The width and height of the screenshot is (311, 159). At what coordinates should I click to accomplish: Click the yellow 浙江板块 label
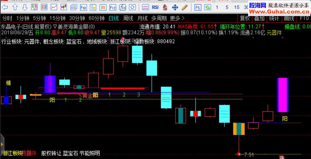[13, 153]
